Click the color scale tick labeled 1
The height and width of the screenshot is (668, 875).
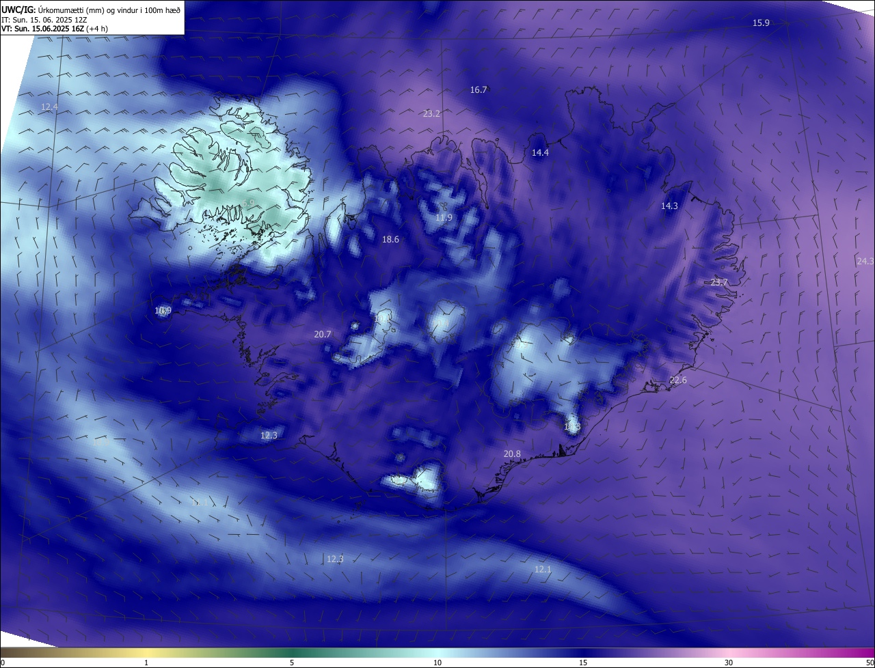tap(146, 663)
